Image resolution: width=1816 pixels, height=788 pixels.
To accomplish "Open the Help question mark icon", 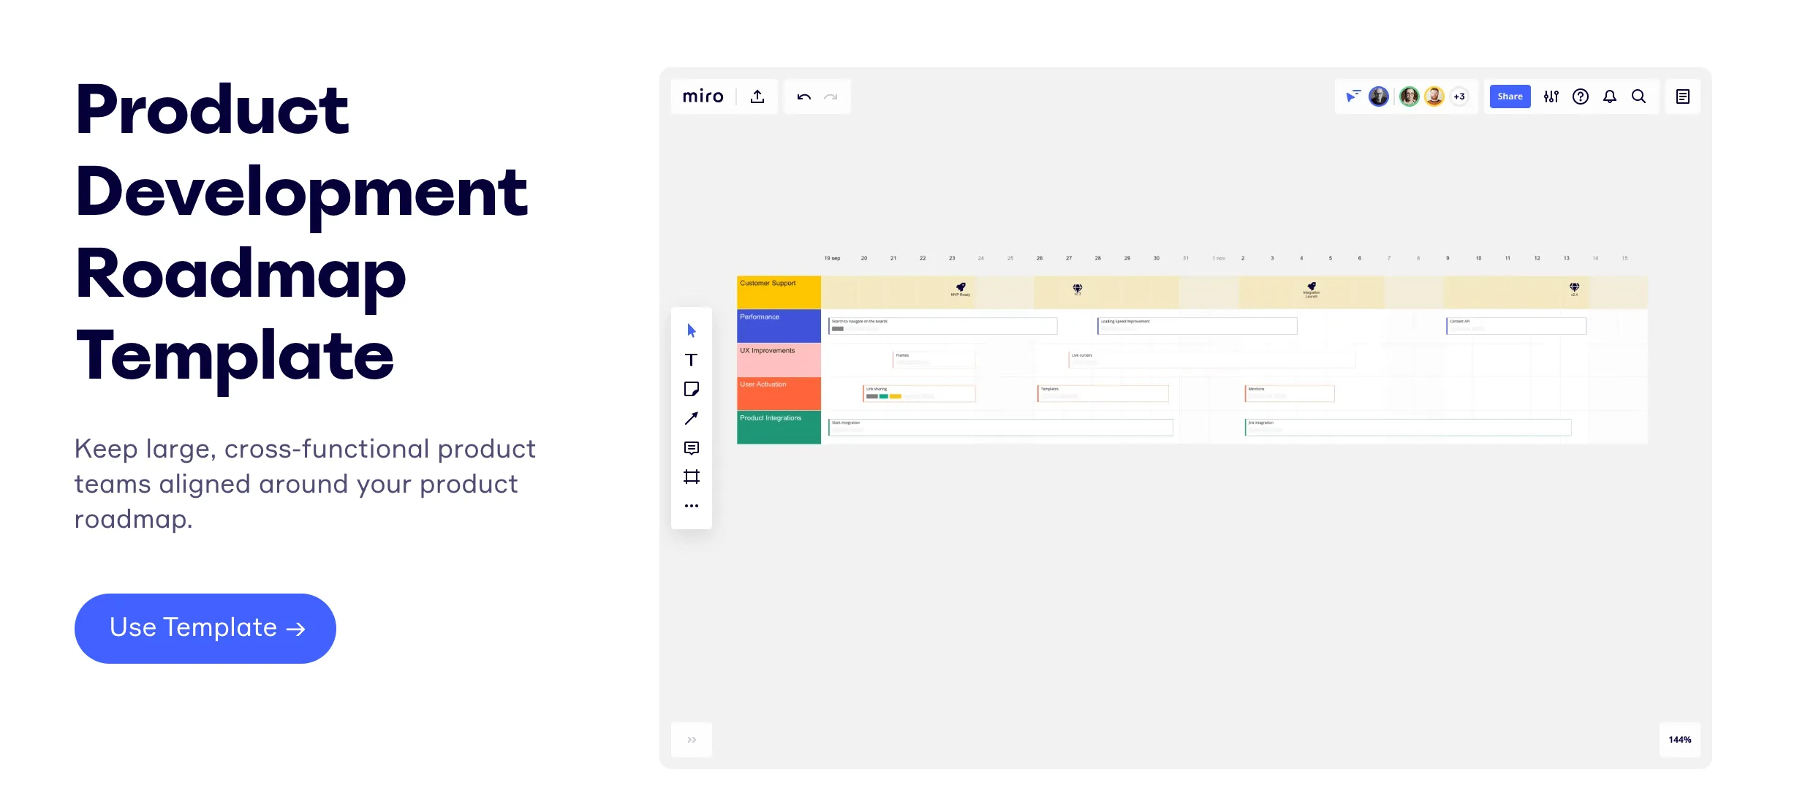I will (1581, 96).
